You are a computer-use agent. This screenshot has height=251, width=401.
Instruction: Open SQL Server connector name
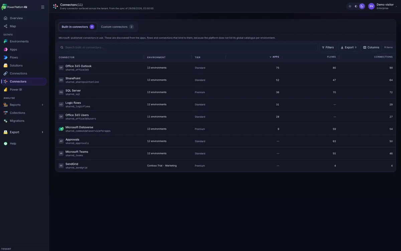(73, 90)
